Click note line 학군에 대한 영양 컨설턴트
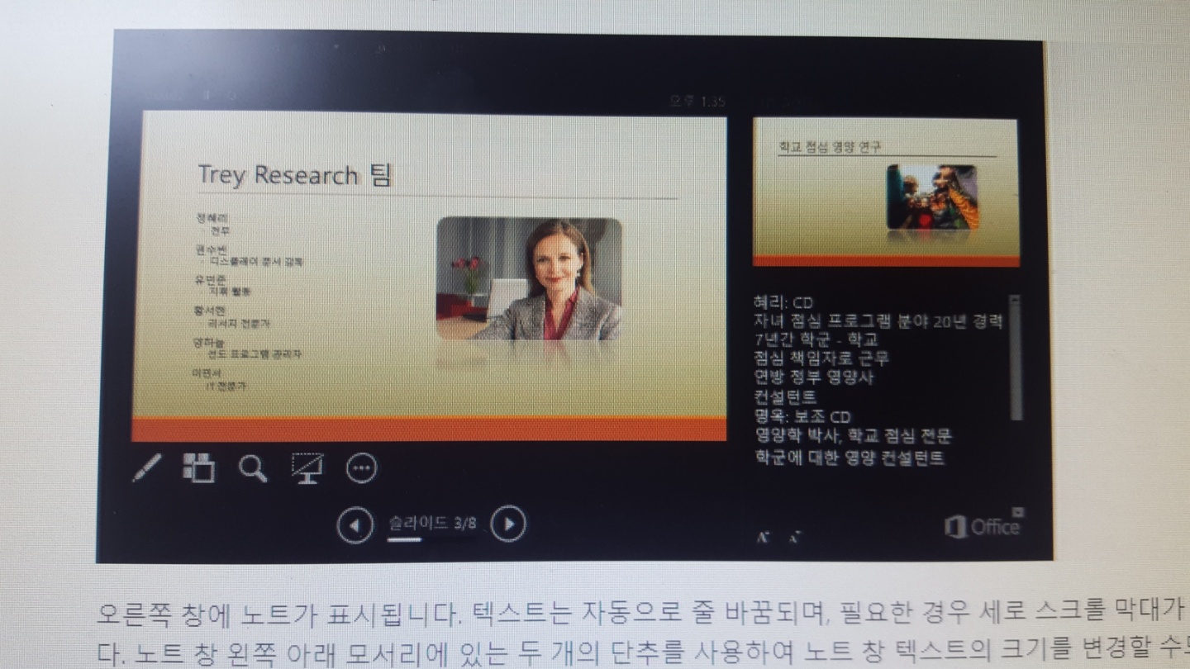The image size is (1190, 669). click(x=850, y=457)
